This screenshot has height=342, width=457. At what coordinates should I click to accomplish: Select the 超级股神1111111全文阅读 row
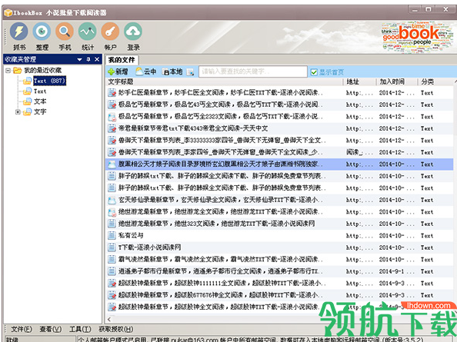coord(279,283)
